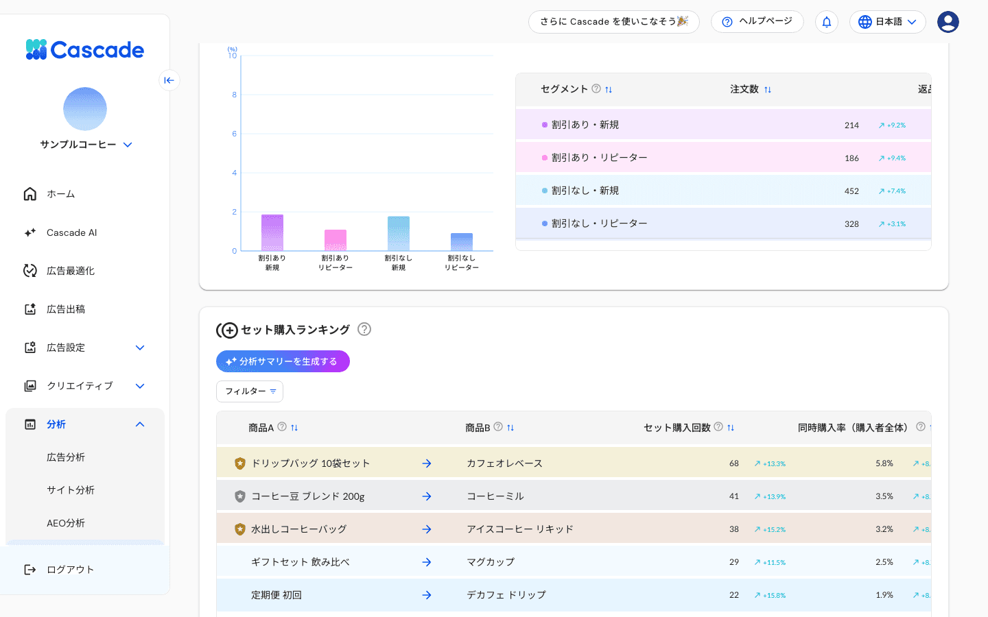Click the logout door icon
988x617 pixels.
click(x=30, y=570)
